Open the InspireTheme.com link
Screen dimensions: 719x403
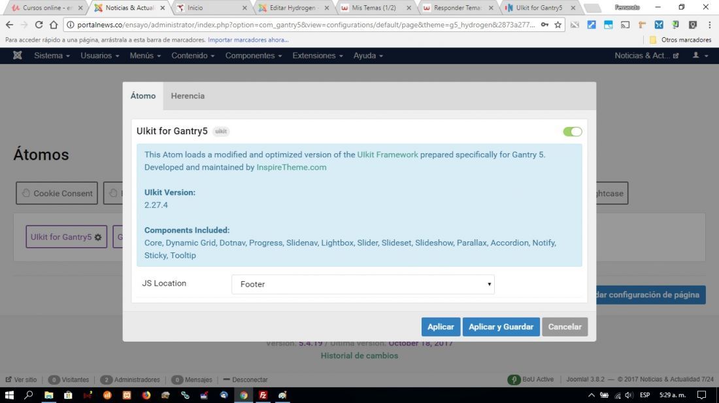[291, 168]
